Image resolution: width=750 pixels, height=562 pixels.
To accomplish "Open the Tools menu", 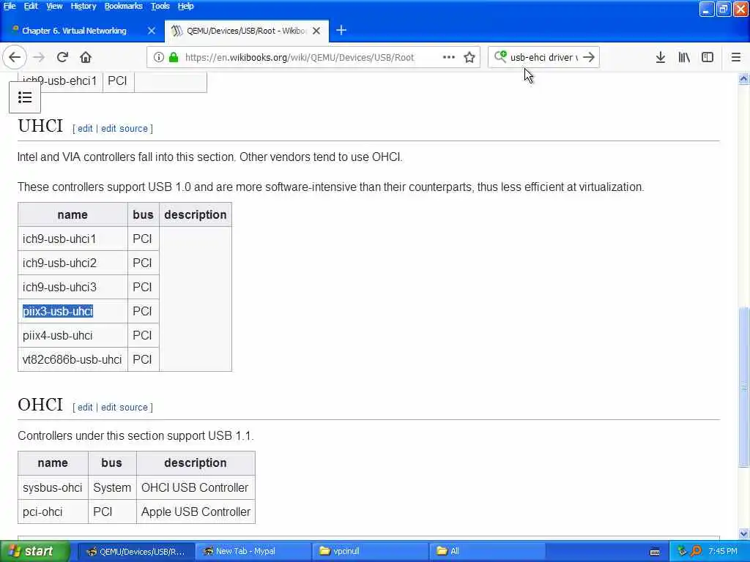I will (x=160, y=6).
